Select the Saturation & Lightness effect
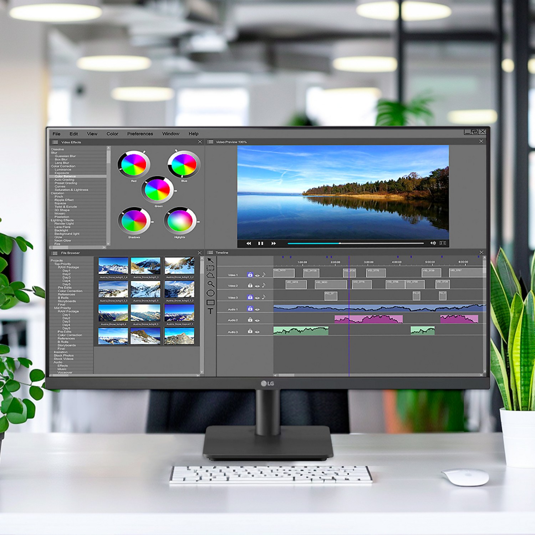 tap(71, 190)
